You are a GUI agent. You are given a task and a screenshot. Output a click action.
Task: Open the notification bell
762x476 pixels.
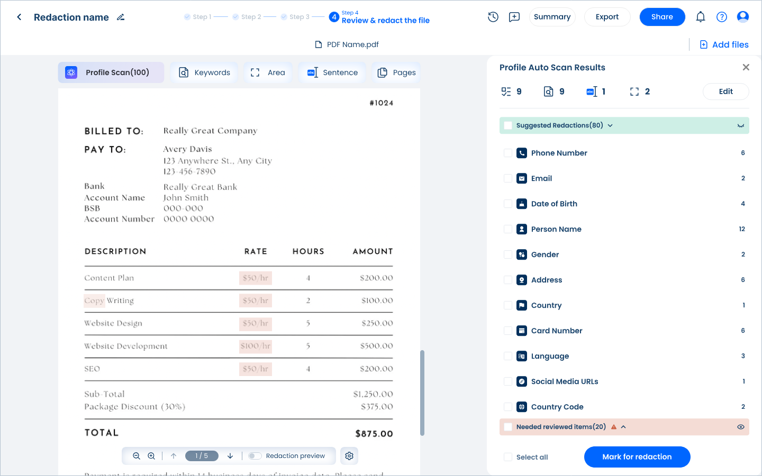click(701, 16)
